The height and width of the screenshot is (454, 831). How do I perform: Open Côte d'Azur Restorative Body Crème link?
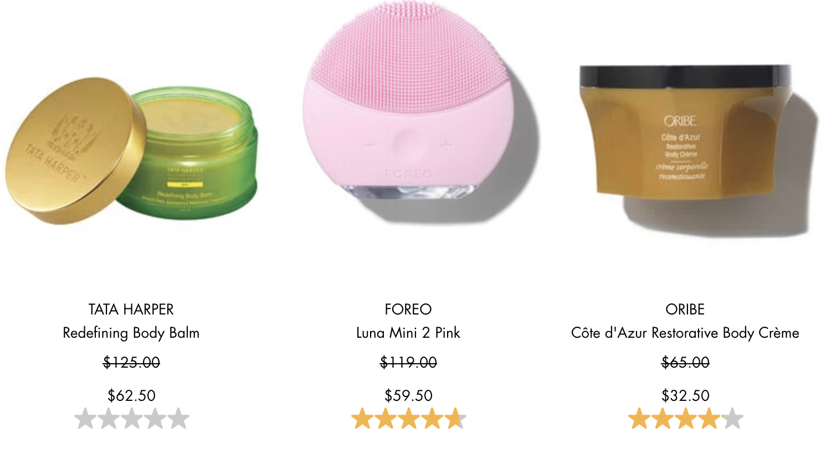pos(685,333)
